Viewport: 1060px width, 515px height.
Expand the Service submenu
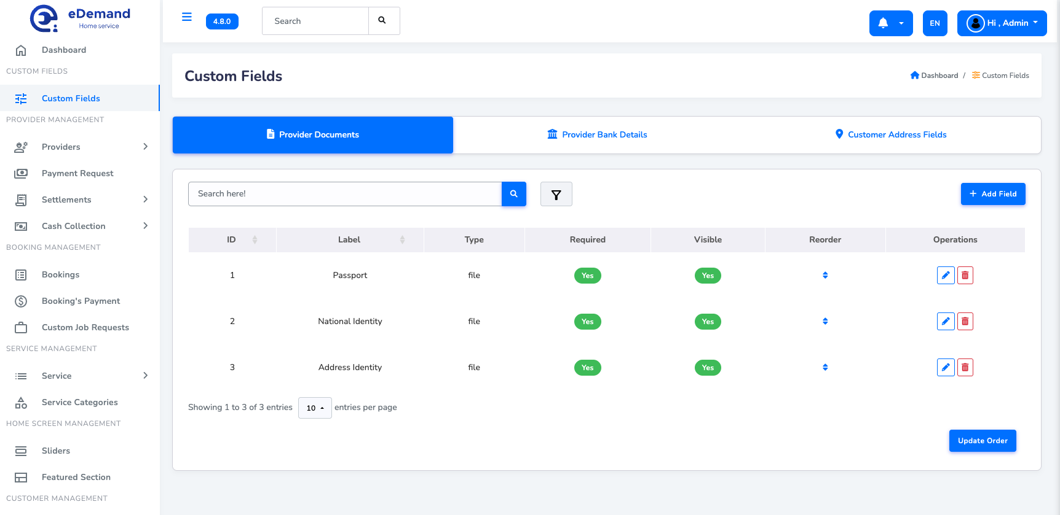click(x=80, y=376)
